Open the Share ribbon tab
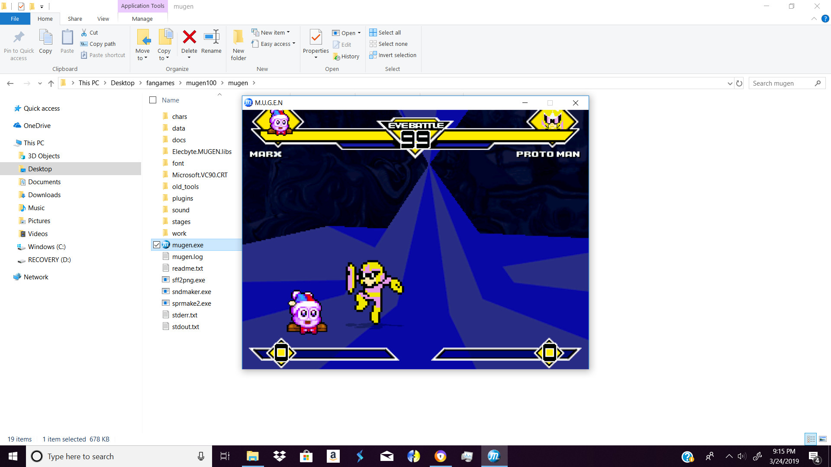 coord(75,19)
